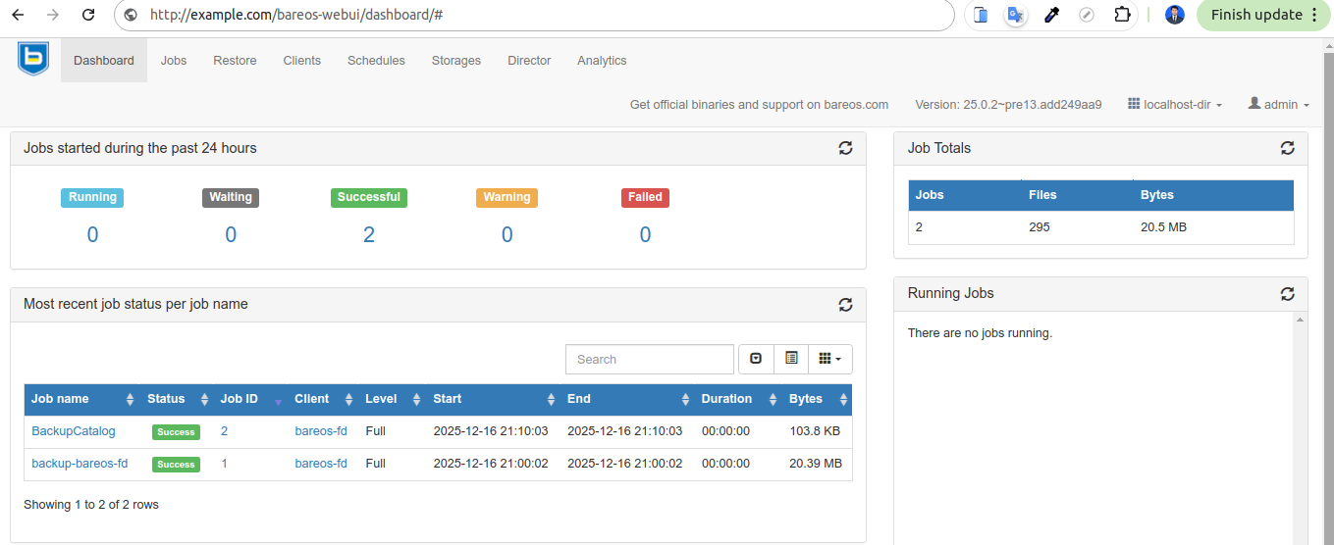The height and width of the screenshot is (545, 1334).
Task: Toggle card view button in table toolbar
Action: [x=791, y=359]
